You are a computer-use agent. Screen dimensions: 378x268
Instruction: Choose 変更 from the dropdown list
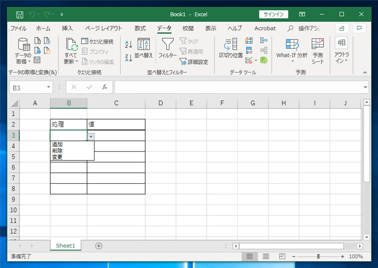tap(72, 157)
